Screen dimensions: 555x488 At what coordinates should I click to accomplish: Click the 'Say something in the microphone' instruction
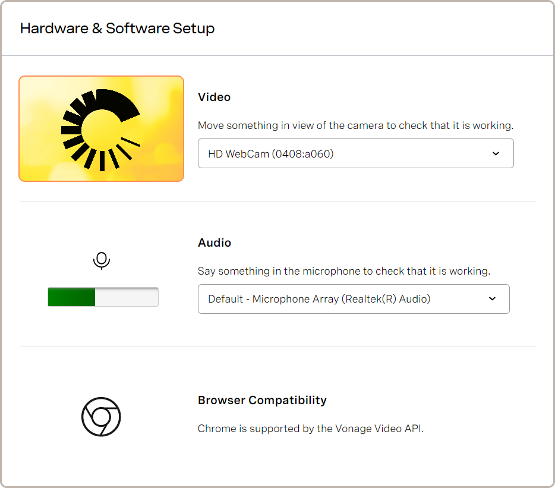coord(343,271)
